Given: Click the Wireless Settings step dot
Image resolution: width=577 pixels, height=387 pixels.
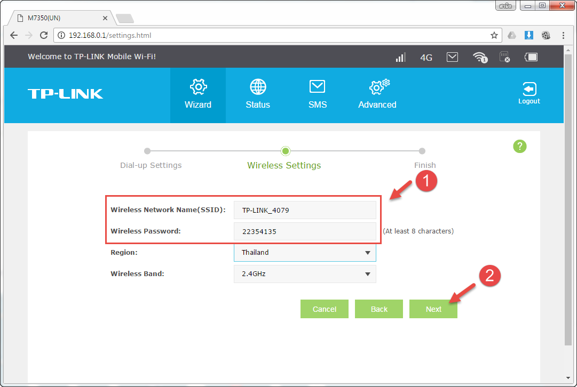Looking at the screenshot, I should tap(285, 151).
